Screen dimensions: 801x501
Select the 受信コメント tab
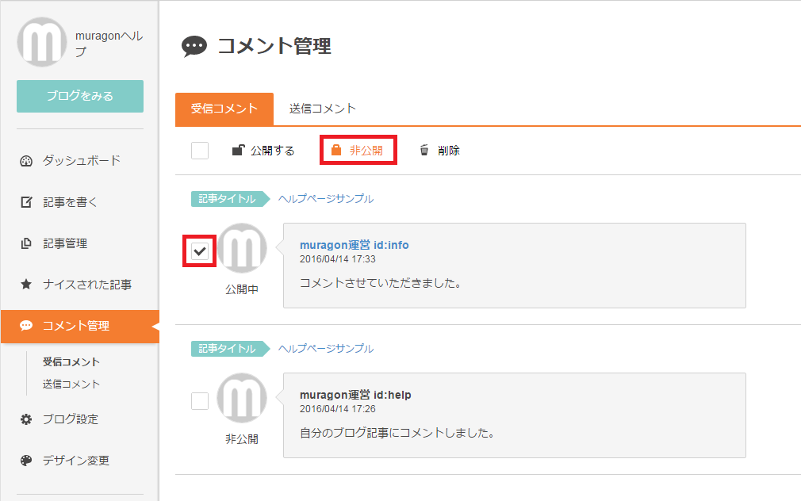224,109
